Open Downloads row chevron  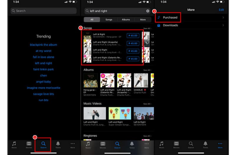coord(223,25)
